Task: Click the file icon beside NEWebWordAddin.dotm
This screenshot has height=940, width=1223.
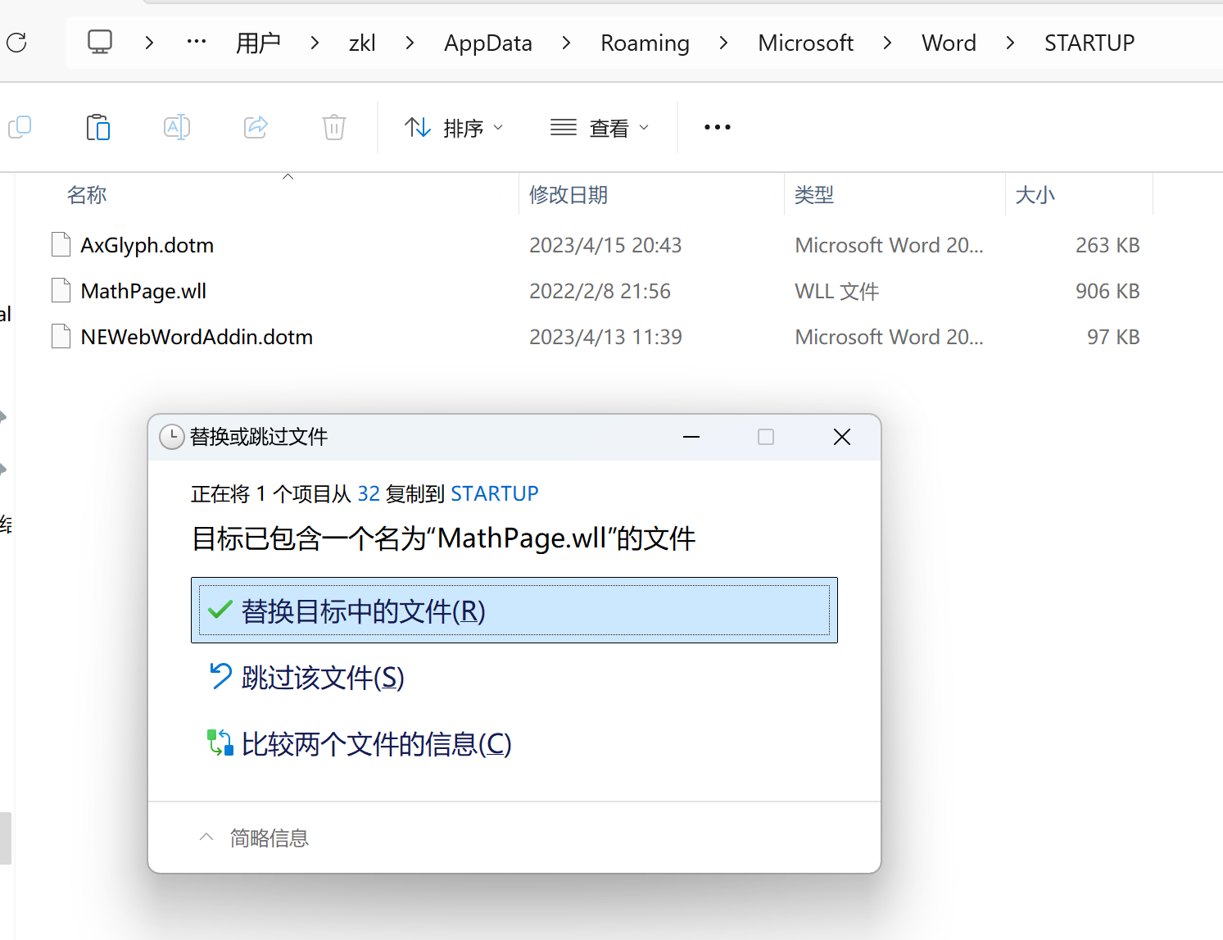Action: (x=61, y=336)
